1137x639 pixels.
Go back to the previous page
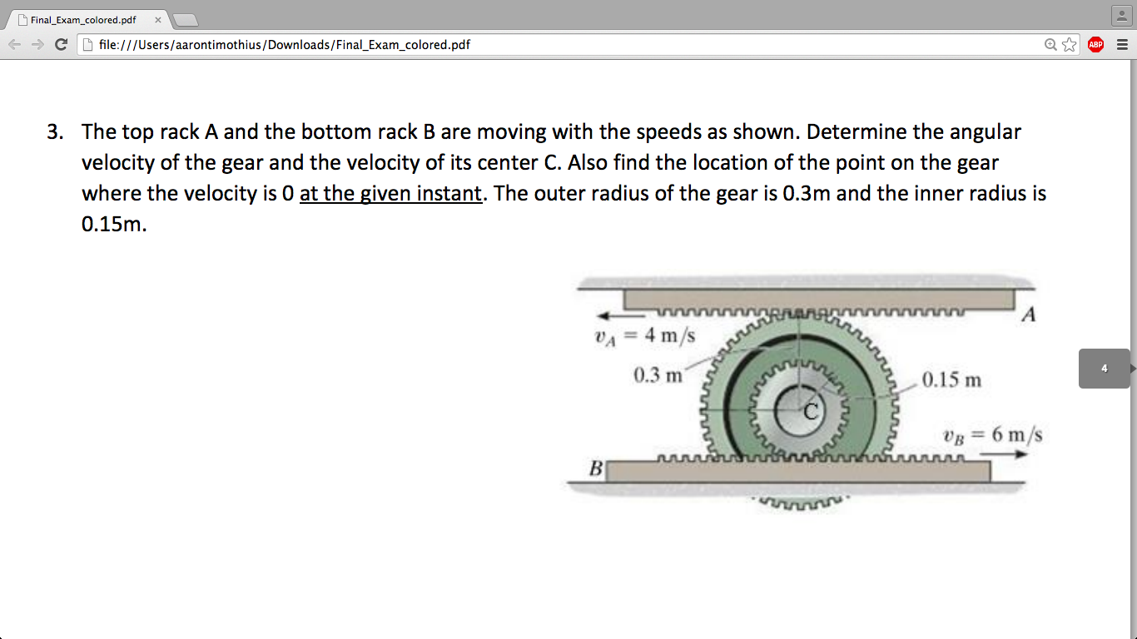coord(13,45)
